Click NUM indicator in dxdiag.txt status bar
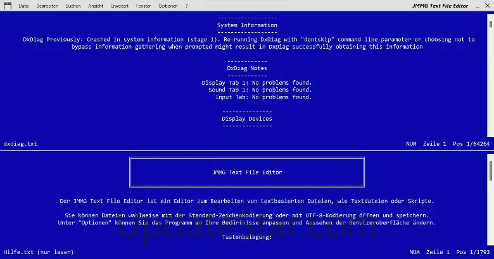Screen dimensions: 494x259 411,144
